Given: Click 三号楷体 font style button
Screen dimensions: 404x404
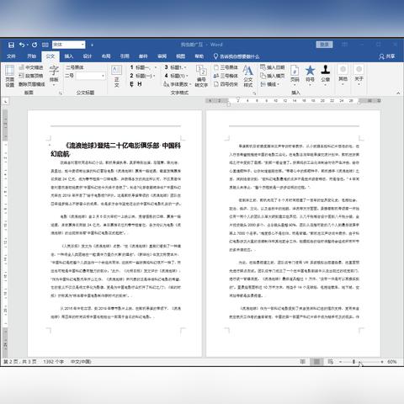Looking at the screenshot, I should (x=226, y=76).
